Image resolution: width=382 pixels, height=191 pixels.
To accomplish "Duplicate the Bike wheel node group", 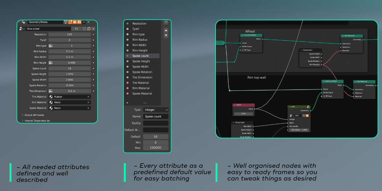I will click(x=89, y=29).
